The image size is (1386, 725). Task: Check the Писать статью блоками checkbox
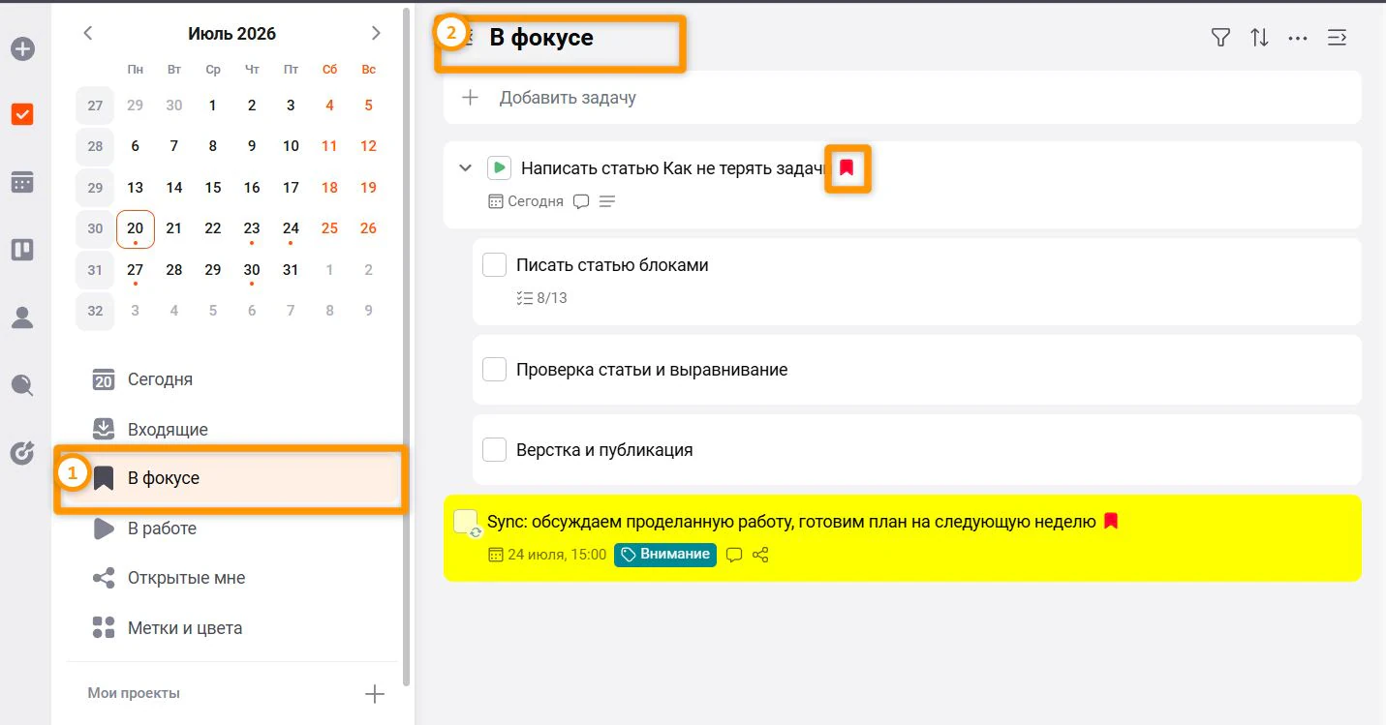(x=495, y=264)
